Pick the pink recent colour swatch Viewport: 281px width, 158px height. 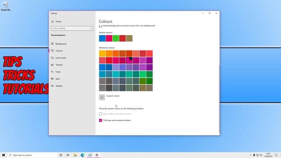[x=109, y=38]
